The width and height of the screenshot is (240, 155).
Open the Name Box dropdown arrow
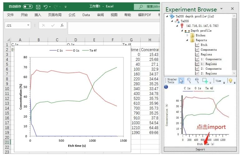(28, 26)
